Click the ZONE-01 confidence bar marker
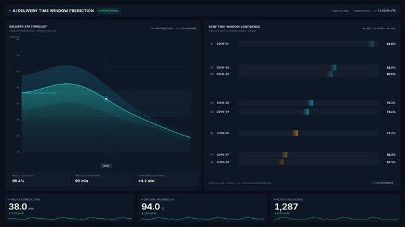The height and width of the screenshot is (227, 405). [371, 44]
